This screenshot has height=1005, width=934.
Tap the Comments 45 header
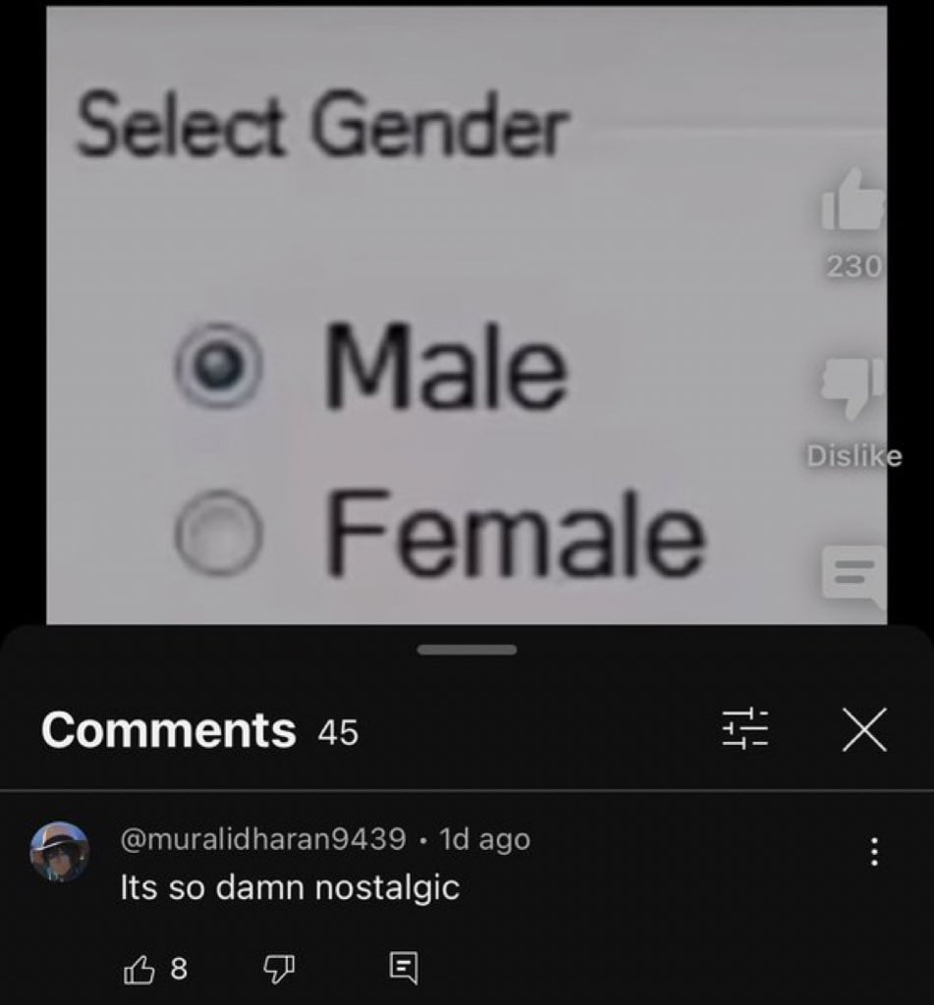(199, 730)
